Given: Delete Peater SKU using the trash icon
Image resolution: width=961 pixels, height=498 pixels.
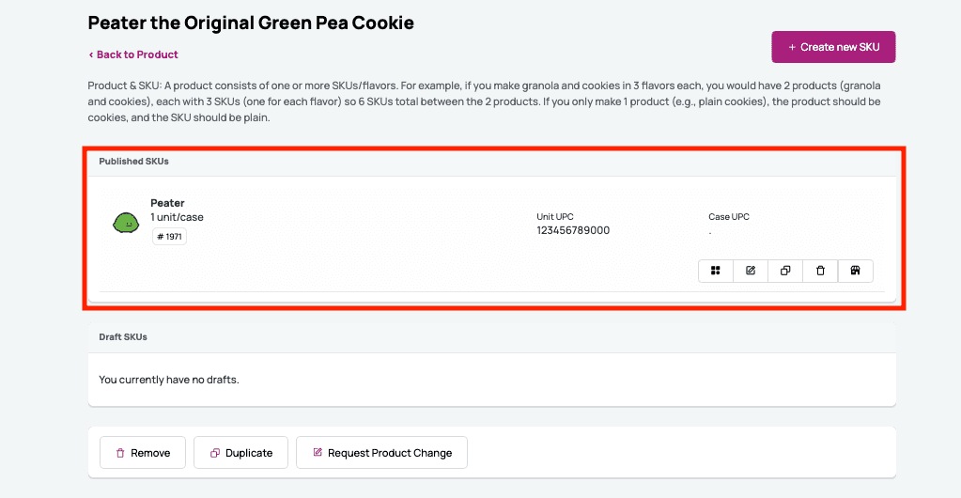Looking at the screenshot, I should pos(820,271).
